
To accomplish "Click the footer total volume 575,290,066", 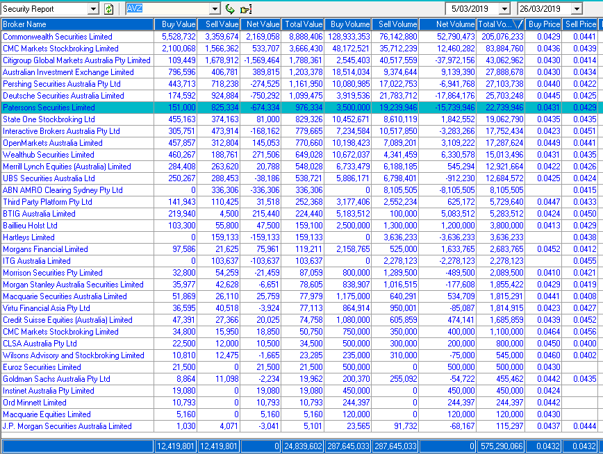I will 502,446.
